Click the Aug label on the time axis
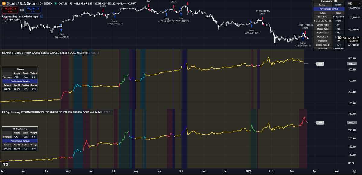This screenshot has width=362, height=175. (x=136, y=171)
